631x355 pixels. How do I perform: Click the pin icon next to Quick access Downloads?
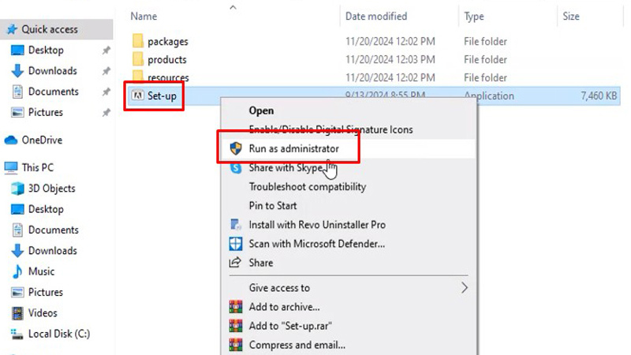click(x=106, y=71)
